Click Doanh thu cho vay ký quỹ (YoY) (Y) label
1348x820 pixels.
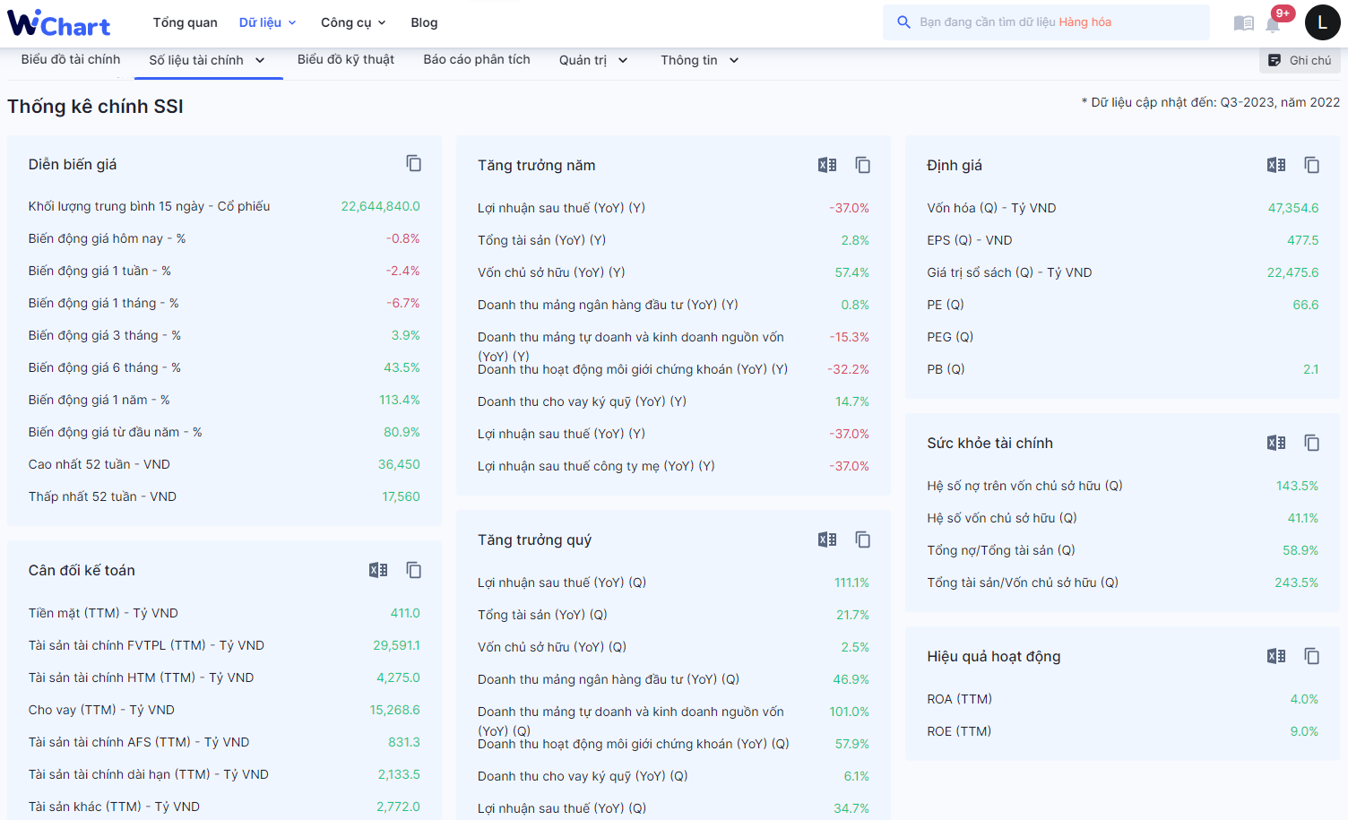pos(582,401)
